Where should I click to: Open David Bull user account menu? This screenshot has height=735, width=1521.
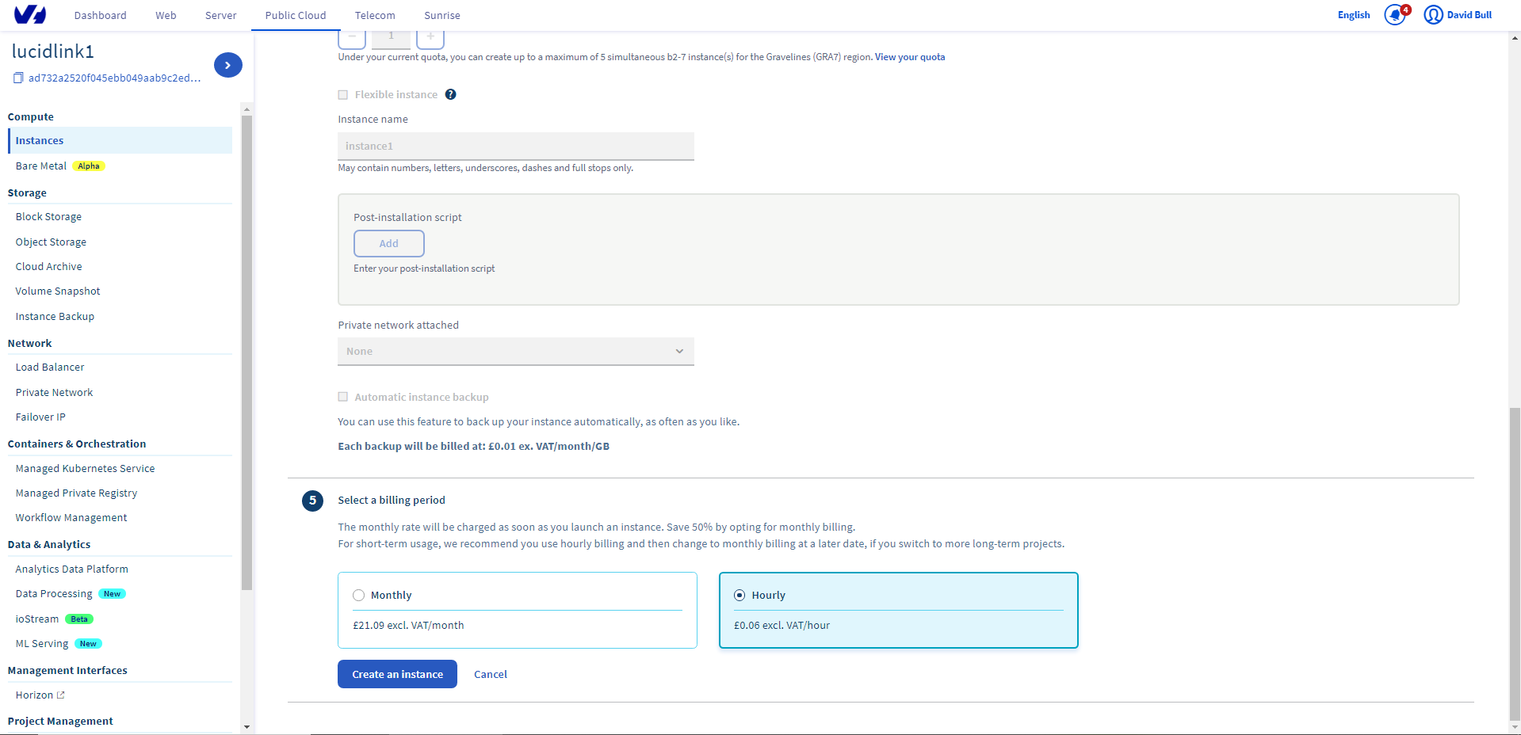tap(1458, 15)
